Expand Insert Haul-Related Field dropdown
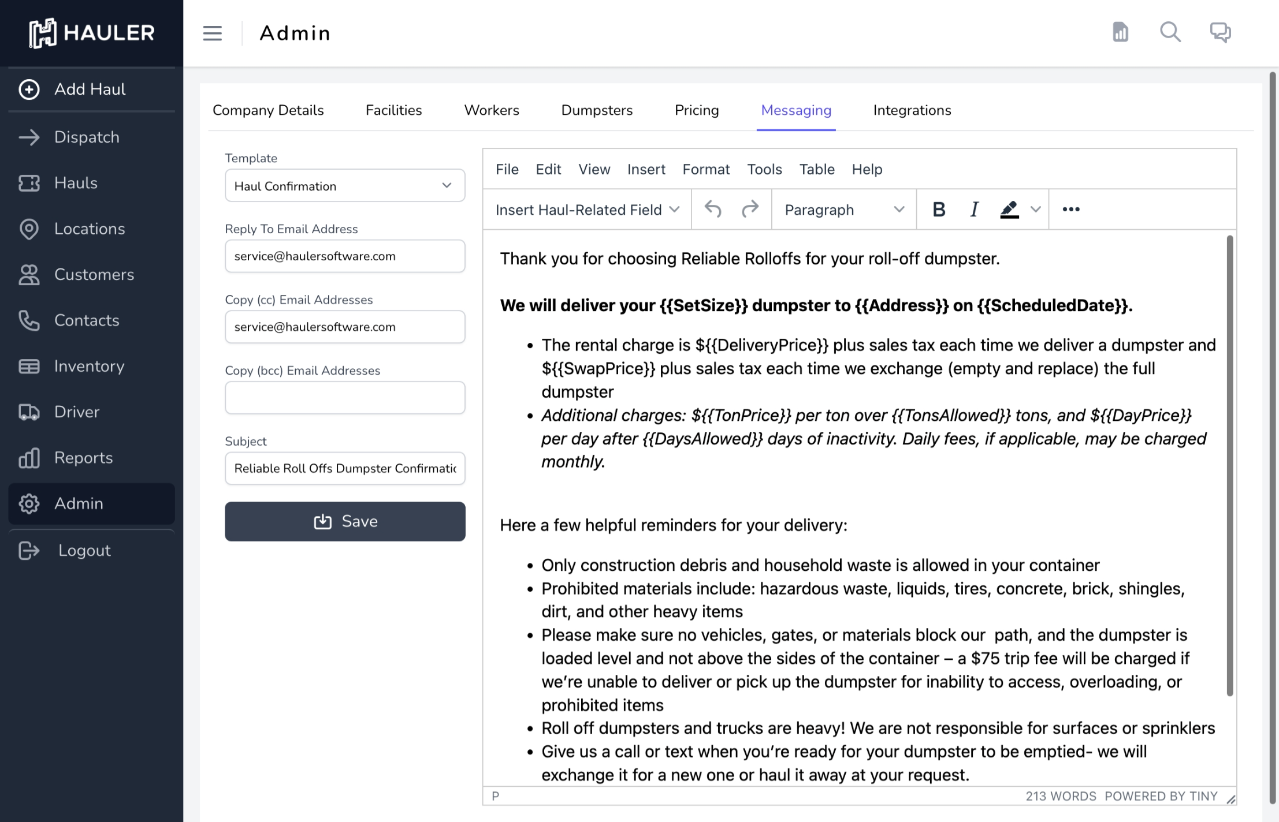Image resolution: width=1279 pixels, height=822 pixels. [588, 210]
